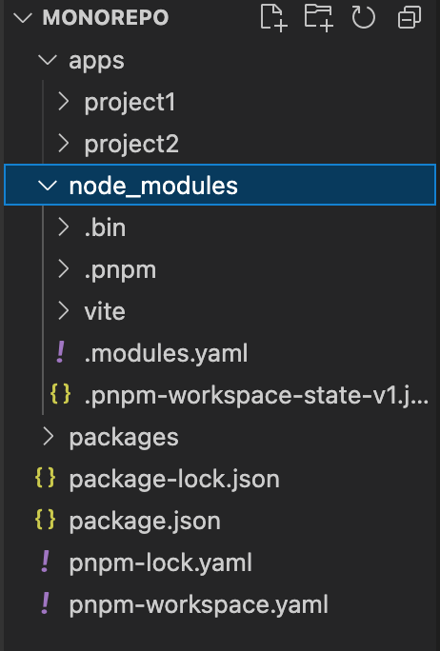Click the JSON braces icon of package-lock.json

tap(46, 479)
